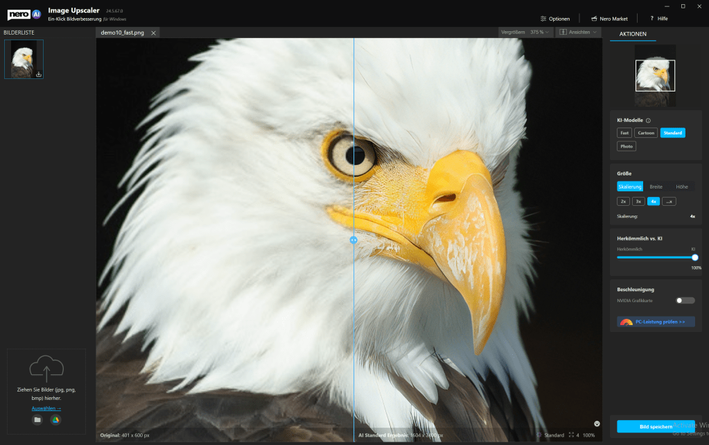Click the feedback smiley icon on the preview
This screenshot has width=709, height=445.
click(597, 424)
